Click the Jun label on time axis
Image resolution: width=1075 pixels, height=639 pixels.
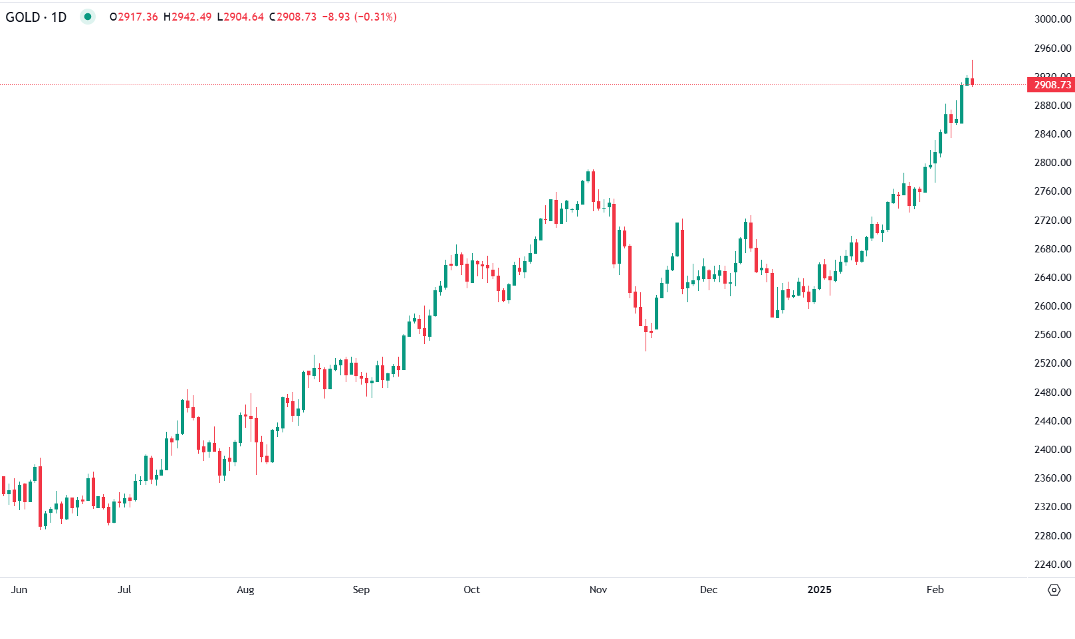[19, 590]
